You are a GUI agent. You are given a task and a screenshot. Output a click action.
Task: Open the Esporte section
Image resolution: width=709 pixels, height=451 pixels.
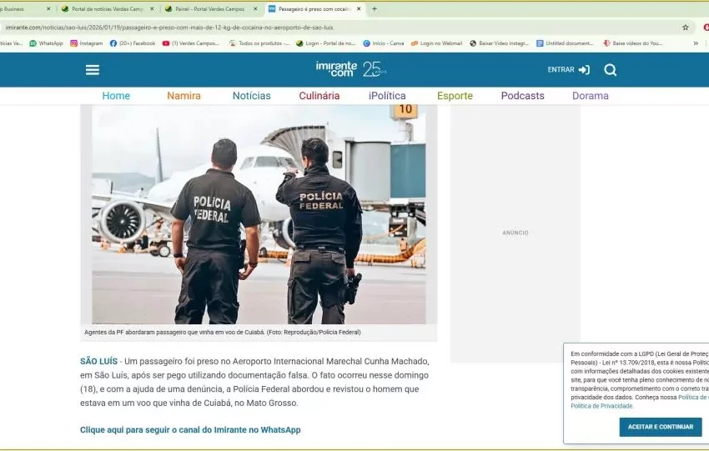coord(455,96)
